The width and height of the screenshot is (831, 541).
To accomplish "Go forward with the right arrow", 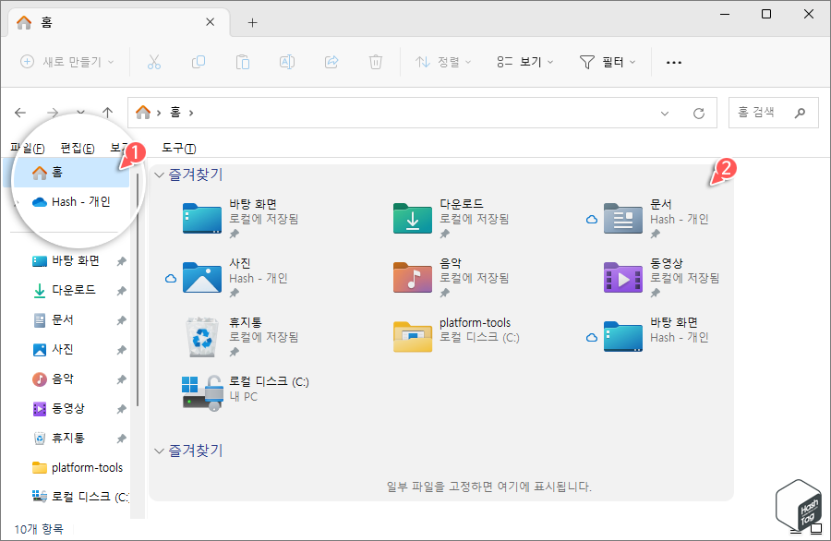I will tap(53, 113).
